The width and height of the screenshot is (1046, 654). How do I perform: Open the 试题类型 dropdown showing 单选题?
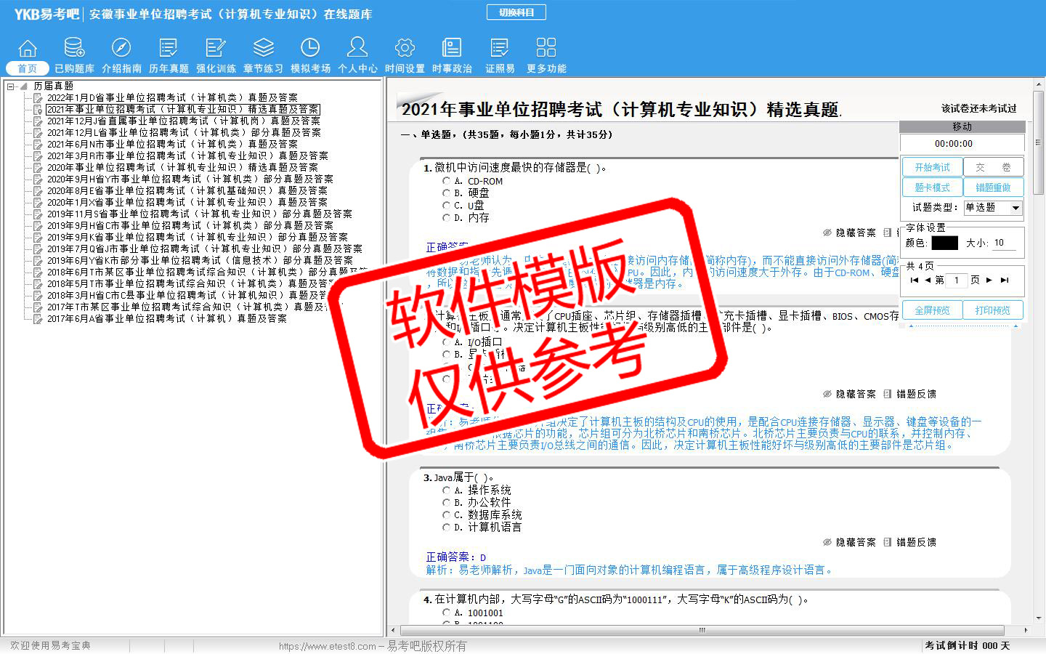[1015, 208]
